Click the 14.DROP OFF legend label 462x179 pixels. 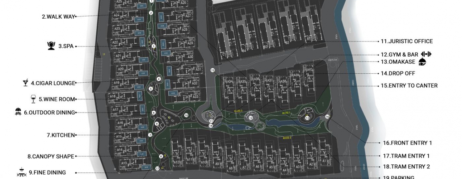(398, 73)
